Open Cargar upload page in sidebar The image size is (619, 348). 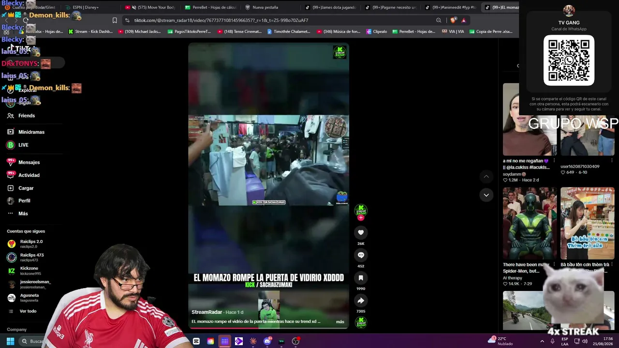[20, 188]
